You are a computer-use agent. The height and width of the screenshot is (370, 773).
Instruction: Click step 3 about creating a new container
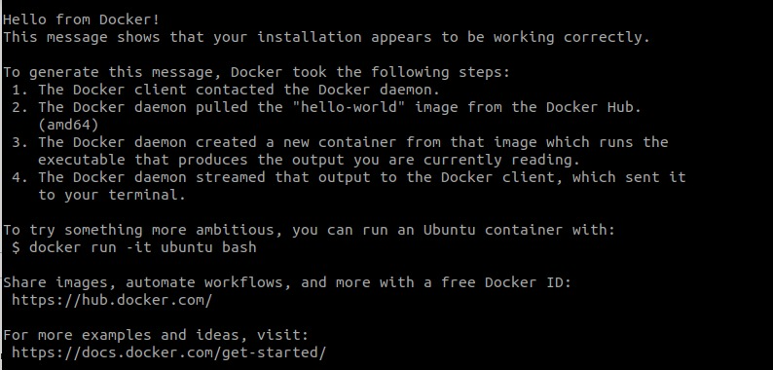coord(340,142)
